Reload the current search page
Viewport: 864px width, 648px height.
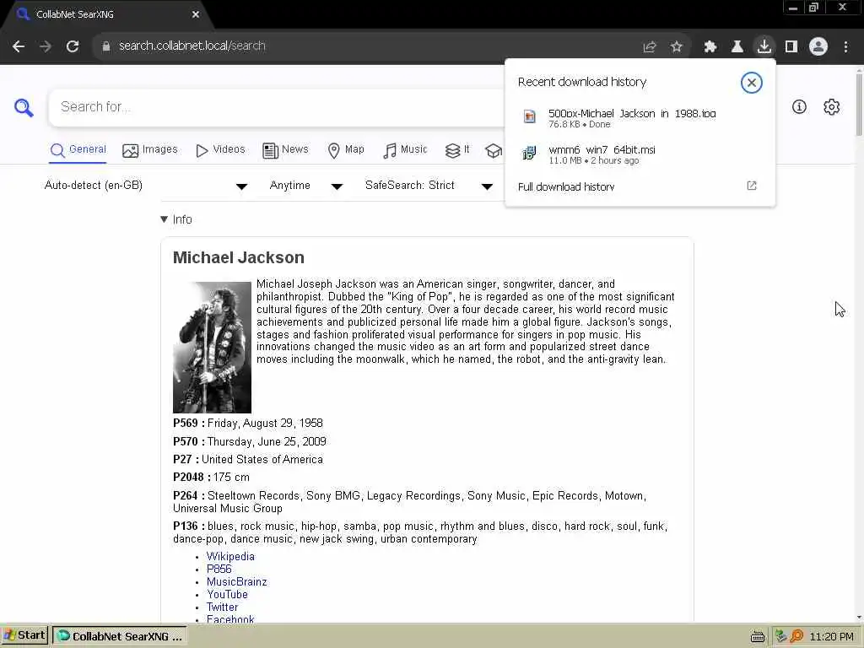tap(73, 46)
